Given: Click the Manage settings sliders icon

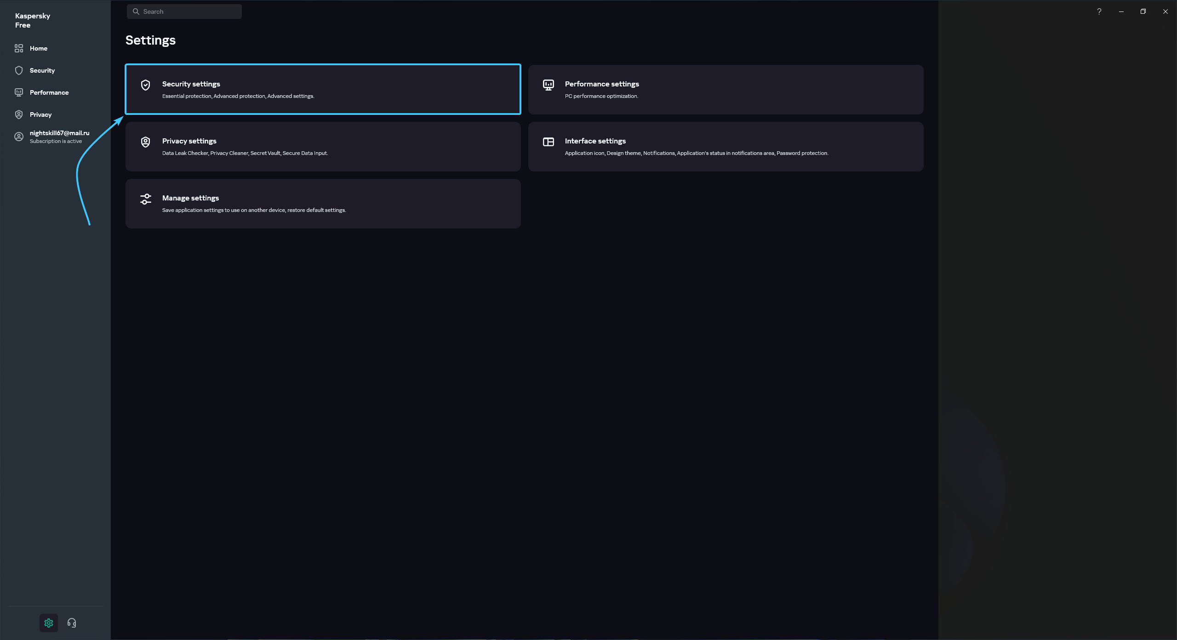Looking at the screenshot, I should click(146, 199).
